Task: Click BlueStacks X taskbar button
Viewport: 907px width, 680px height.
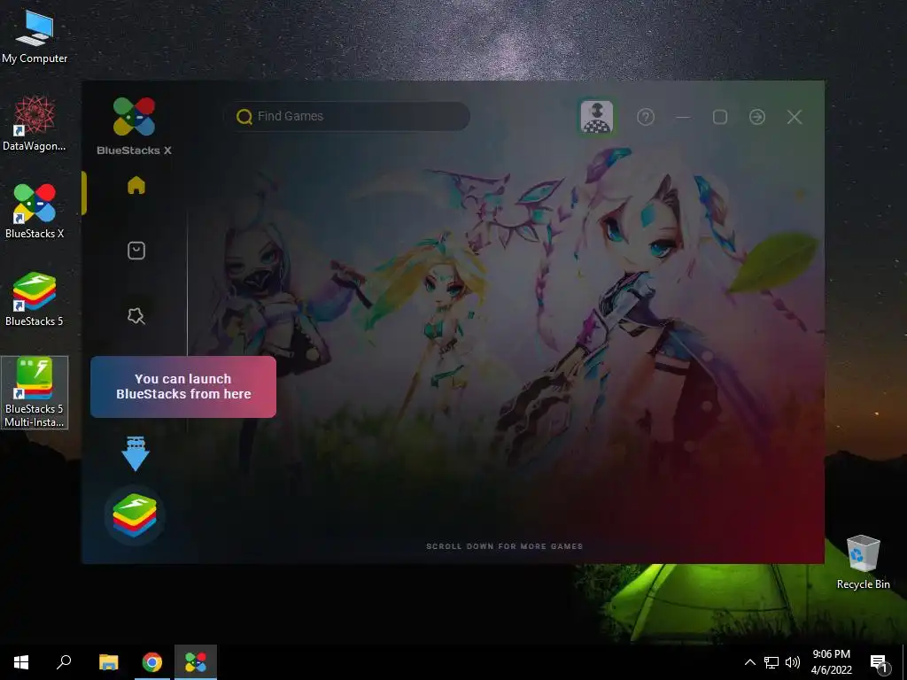Action: (196, 662)
